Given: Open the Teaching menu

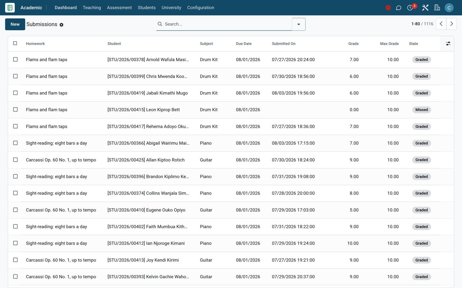Looking at the screenshot, I should (x=92, y=8).
